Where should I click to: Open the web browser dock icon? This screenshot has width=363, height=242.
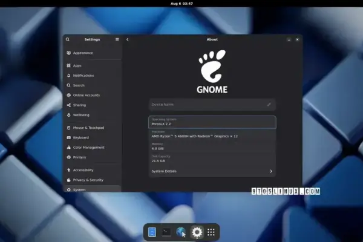pos(181,232)
